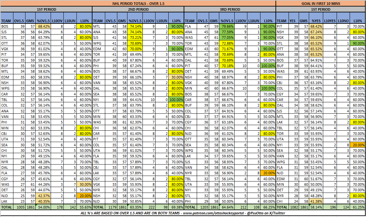Select the total 1082 cell
The width and height of the screenshot is (366, 217).
pyautogui.click(x=293, y=207)
